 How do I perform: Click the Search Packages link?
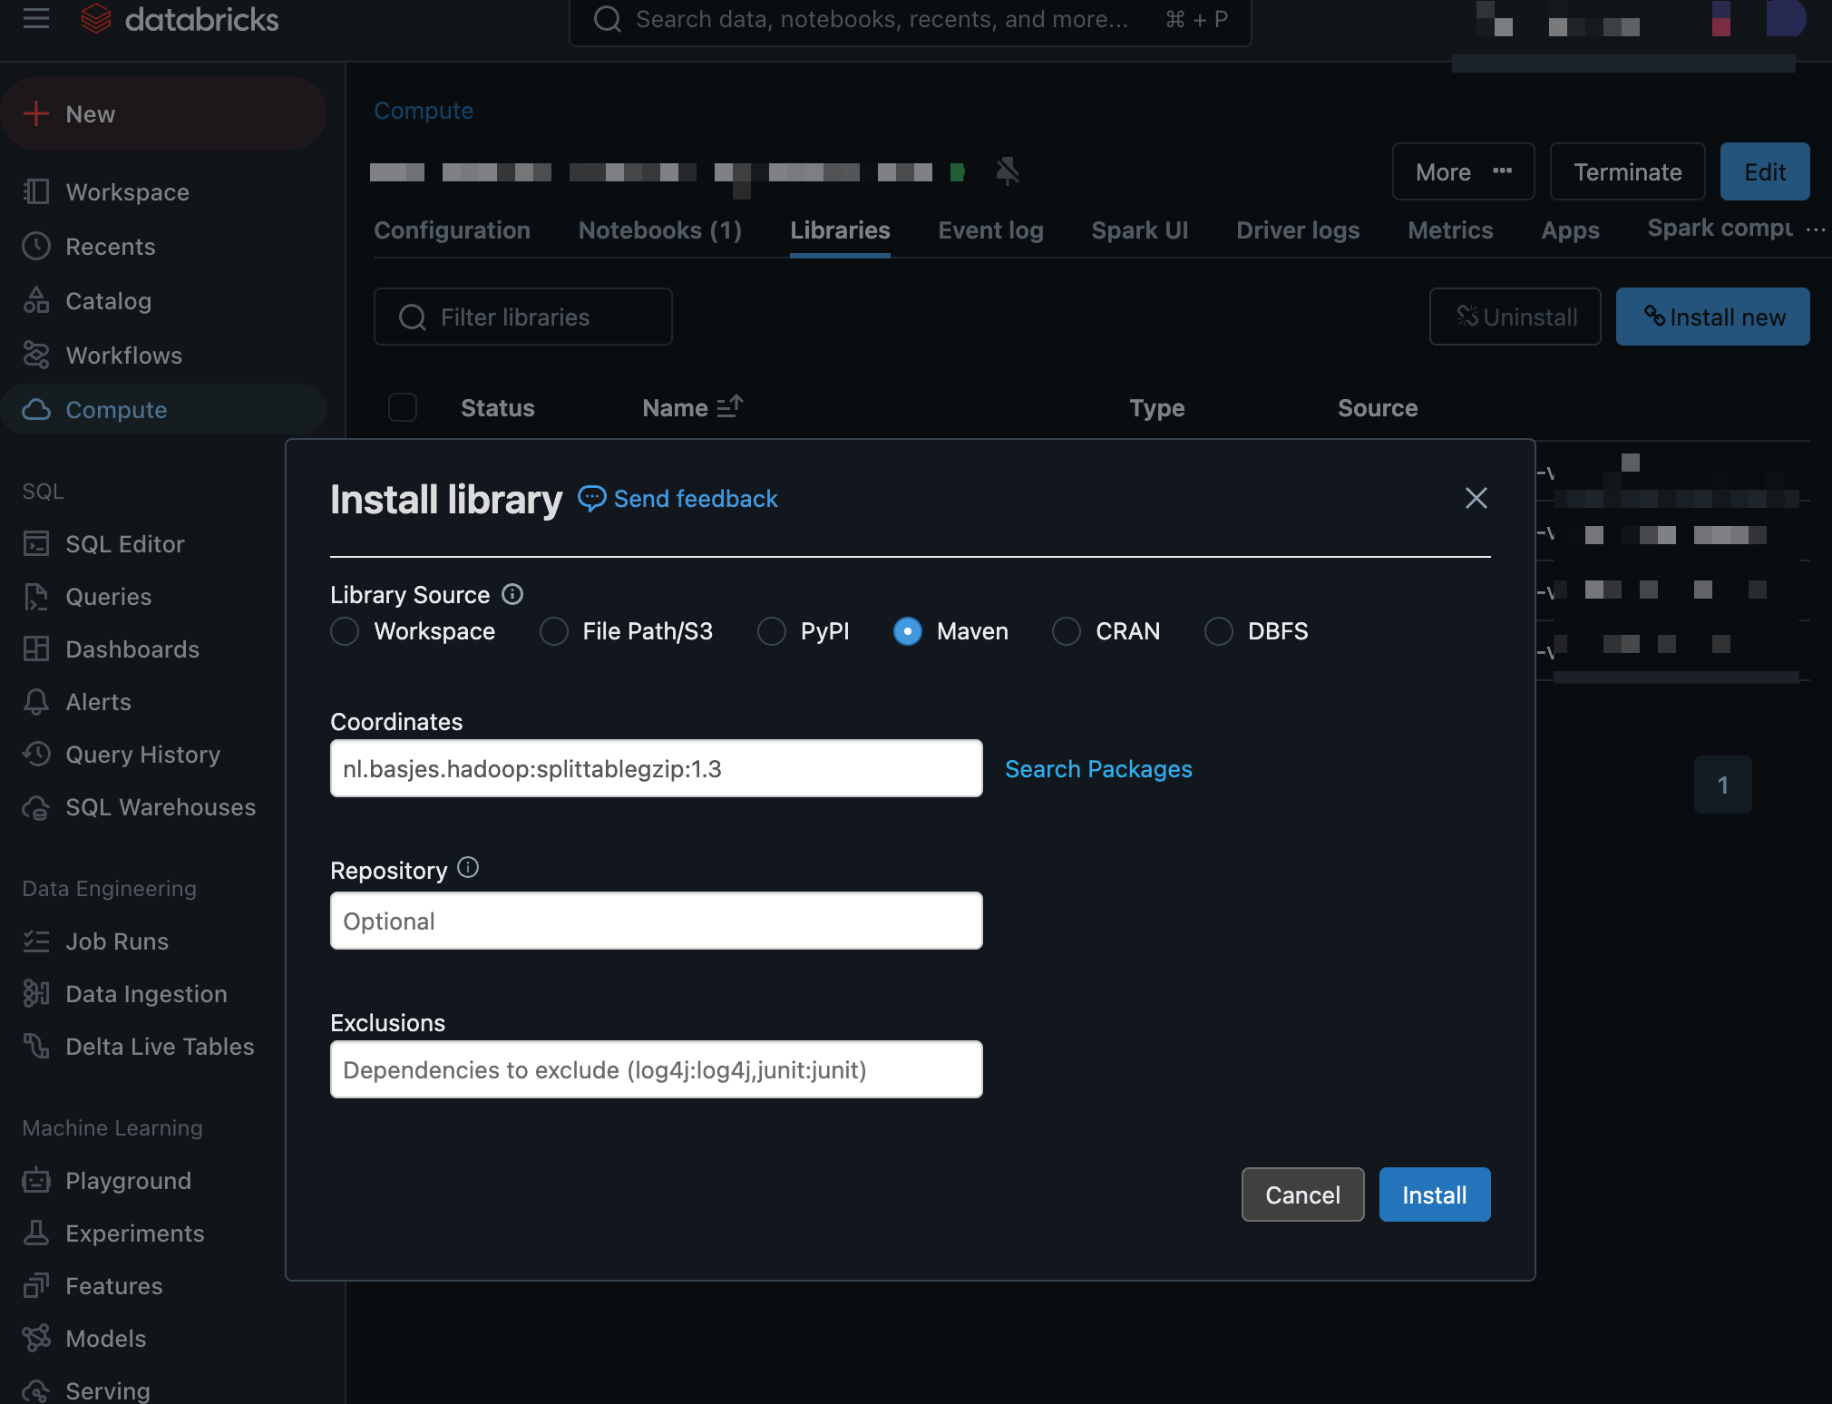point(1098,768)
